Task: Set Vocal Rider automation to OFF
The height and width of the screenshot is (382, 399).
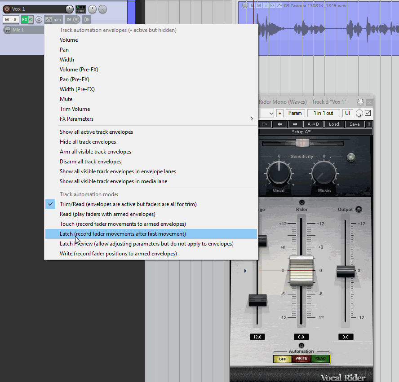Action: (x=283, y=359)
